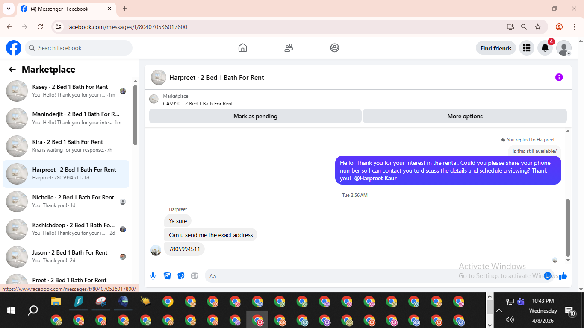The image size is (584, 328).
Task: Click the message input field
Action: tap(380, 276)
